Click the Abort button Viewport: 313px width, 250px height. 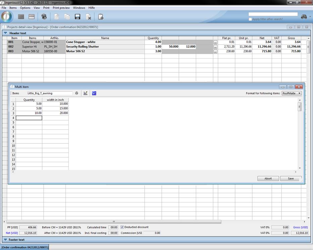point(268,179)
